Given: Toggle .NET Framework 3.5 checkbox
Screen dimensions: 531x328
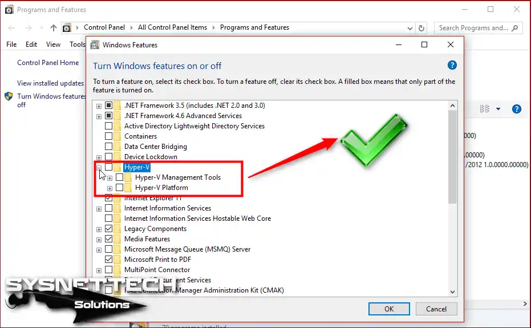Looking at the screenshot, I should (108, 106).
